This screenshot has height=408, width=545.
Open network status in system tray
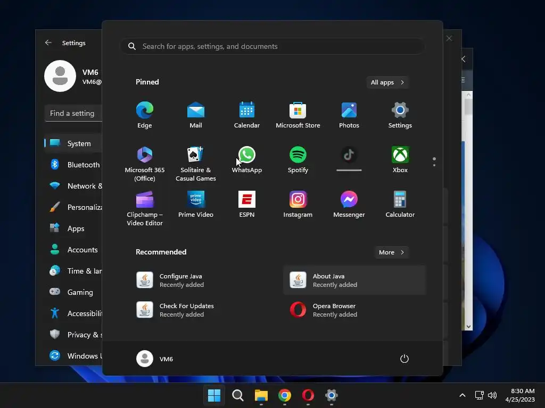(x=480, y=395)
